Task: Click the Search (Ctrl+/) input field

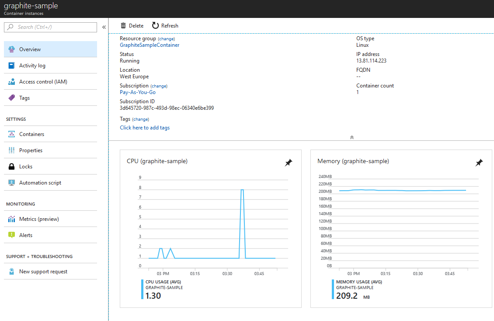Action: coord(50,27)
